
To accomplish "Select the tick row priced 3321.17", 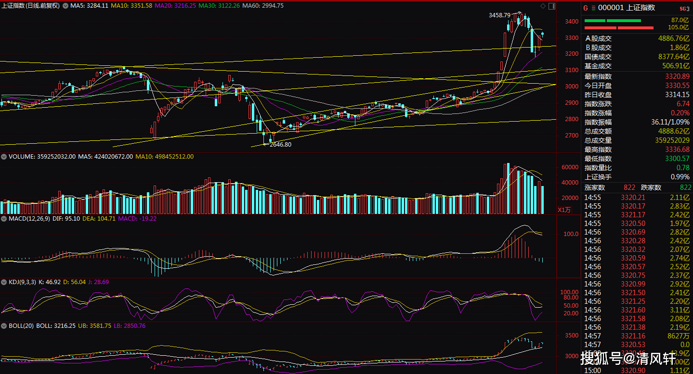I will click(x=637, y=215).
